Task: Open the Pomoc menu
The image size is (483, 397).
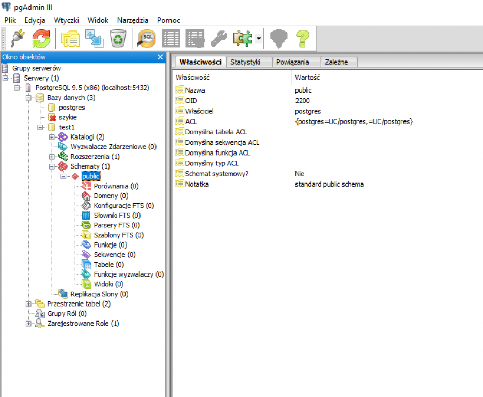Action: 168,20
